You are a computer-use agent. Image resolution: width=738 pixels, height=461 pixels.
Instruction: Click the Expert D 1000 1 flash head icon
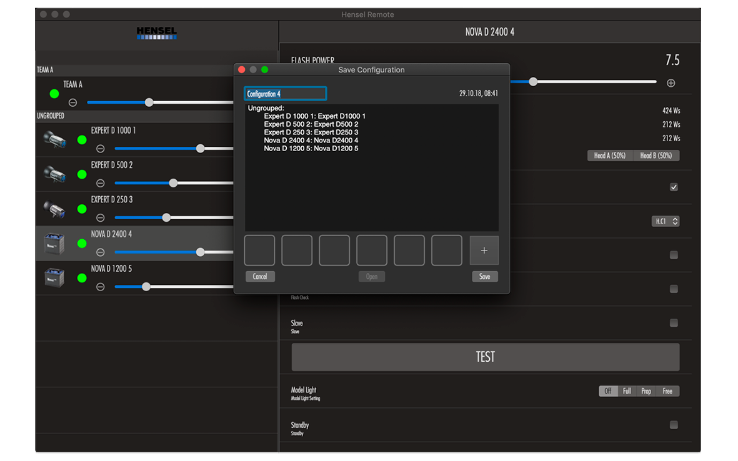(x=54, y=139)
